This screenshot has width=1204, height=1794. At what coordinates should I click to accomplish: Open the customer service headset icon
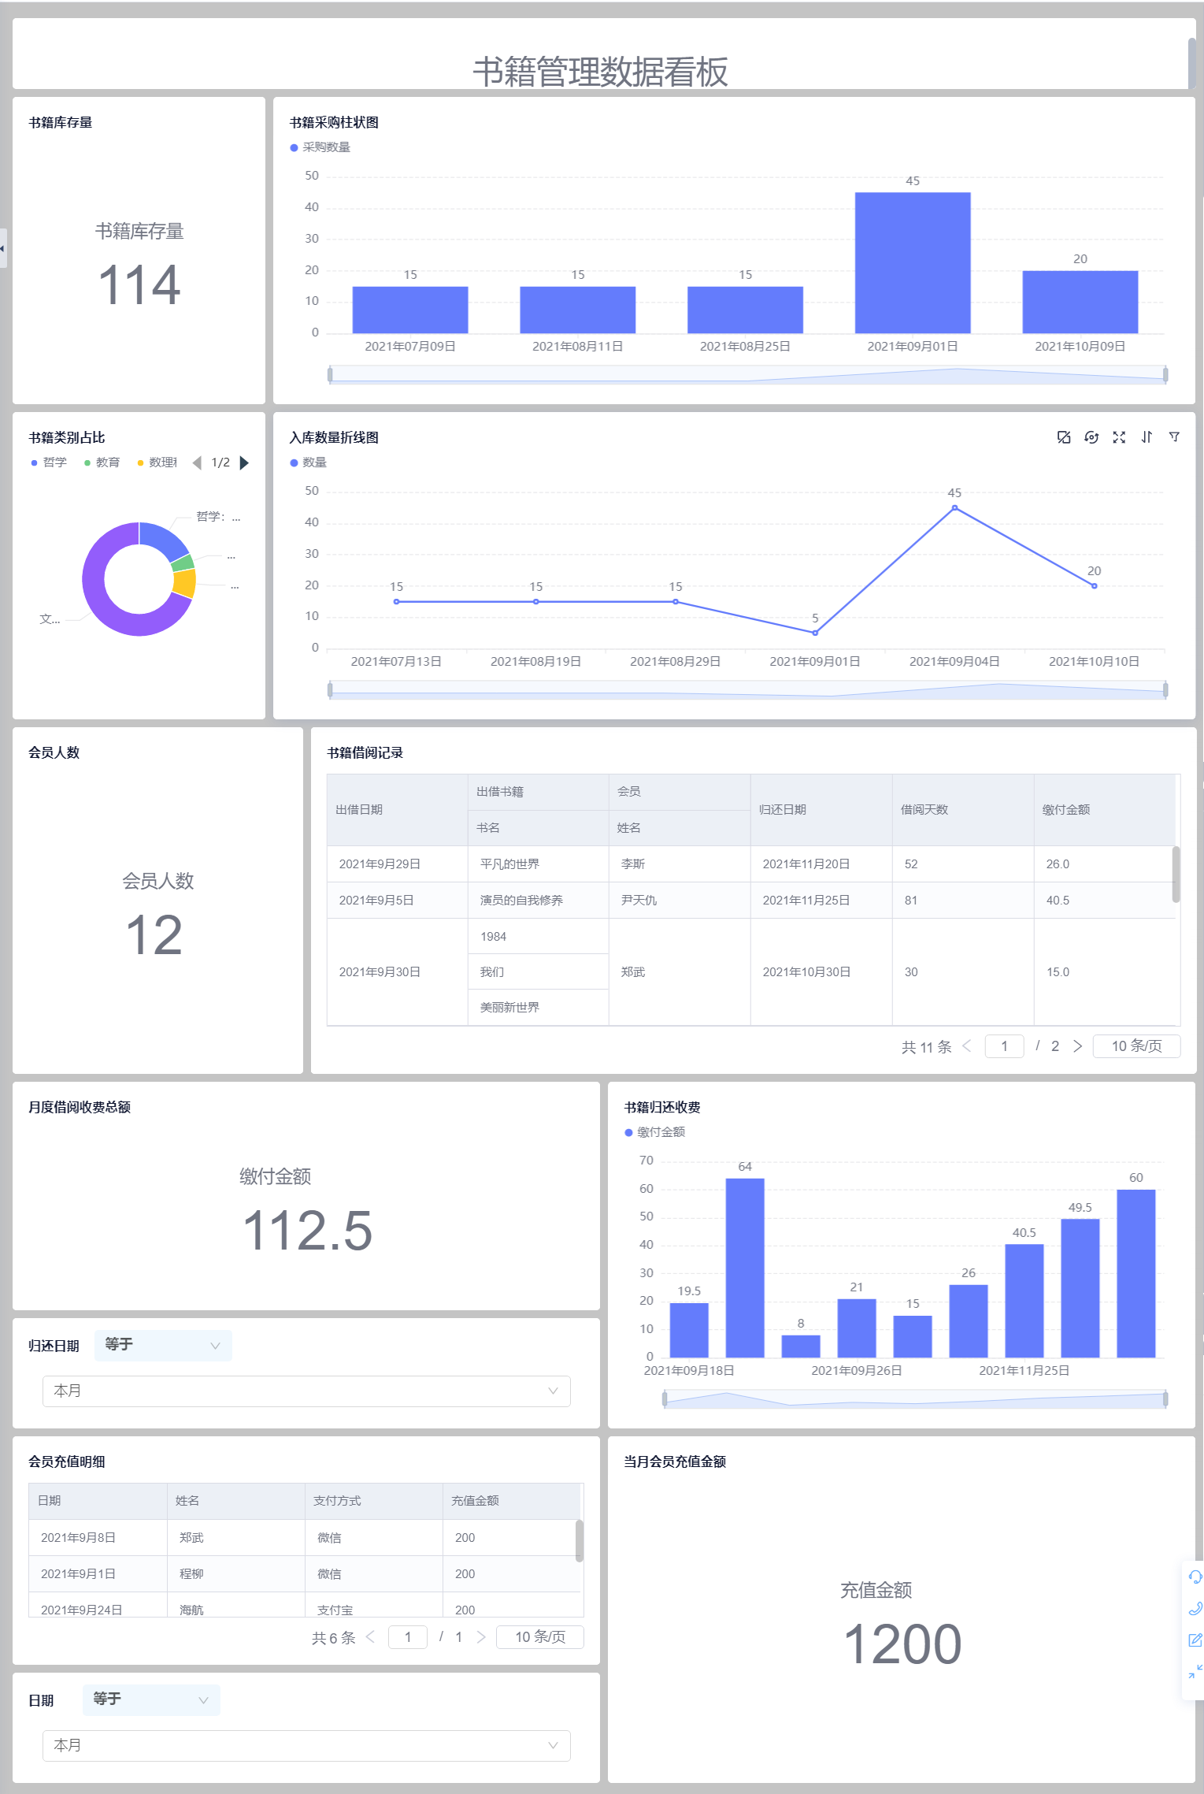tap(1195, 1577)
